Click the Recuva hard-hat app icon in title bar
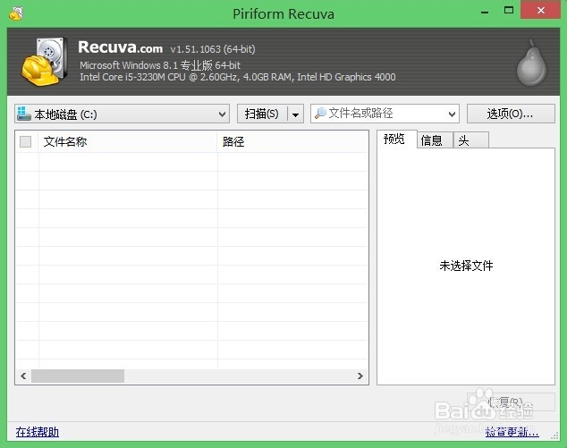The width and height of the screenshot is (567, 448). click(16, 13)
